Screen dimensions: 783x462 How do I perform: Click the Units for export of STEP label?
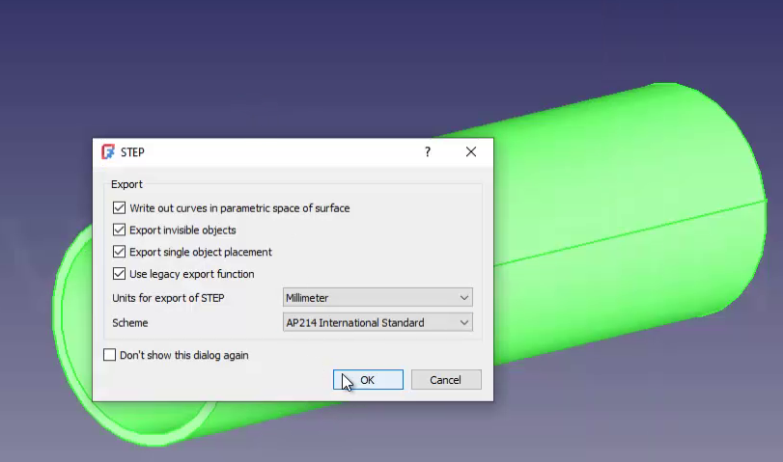(168, 298)
